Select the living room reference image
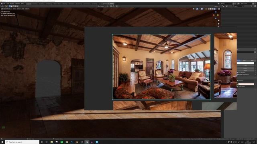The image size is (257, 144). pyautogui.click(x=161, y=67)
